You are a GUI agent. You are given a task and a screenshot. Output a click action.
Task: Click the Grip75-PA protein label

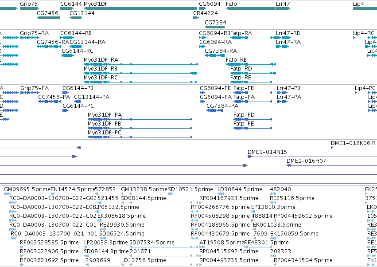coord(35,88)
